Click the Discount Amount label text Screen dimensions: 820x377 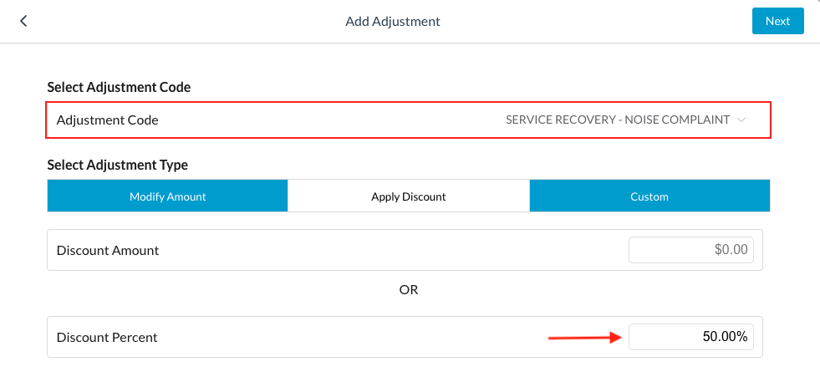107,250
